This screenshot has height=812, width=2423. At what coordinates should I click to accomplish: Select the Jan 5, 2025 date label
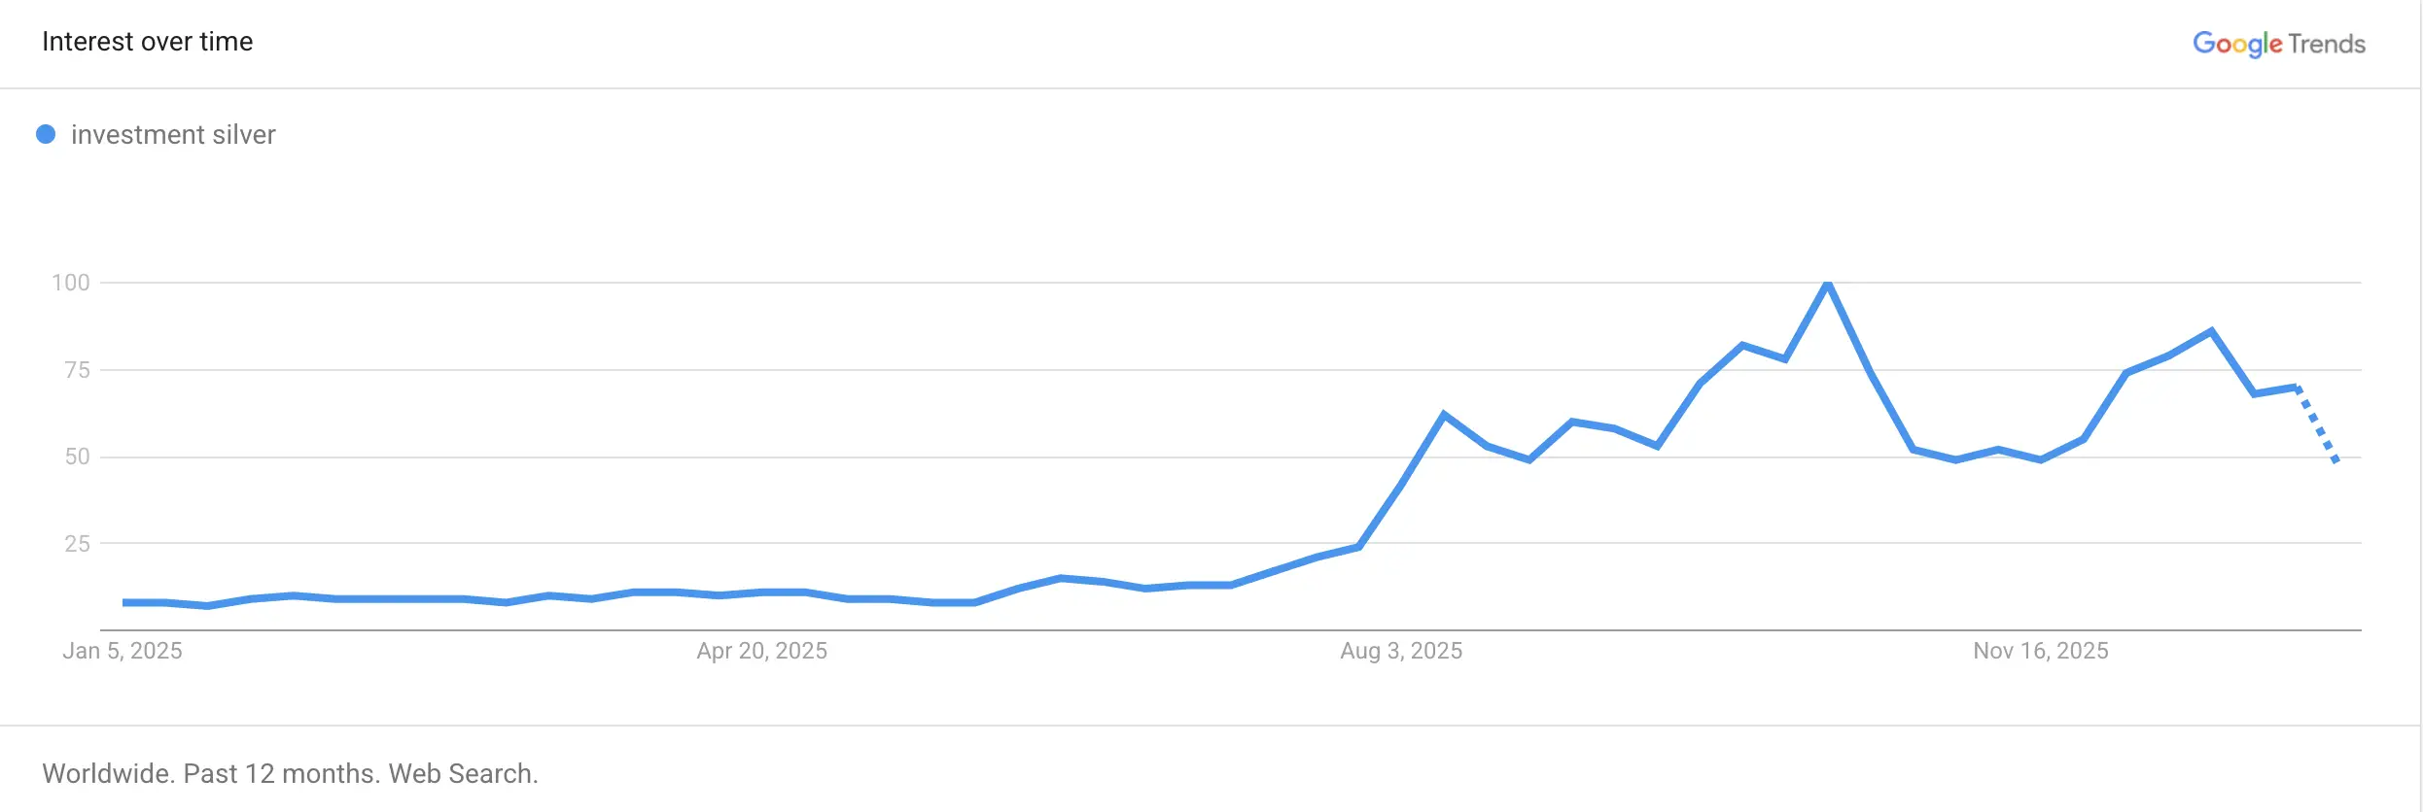[x=123, y=651]
